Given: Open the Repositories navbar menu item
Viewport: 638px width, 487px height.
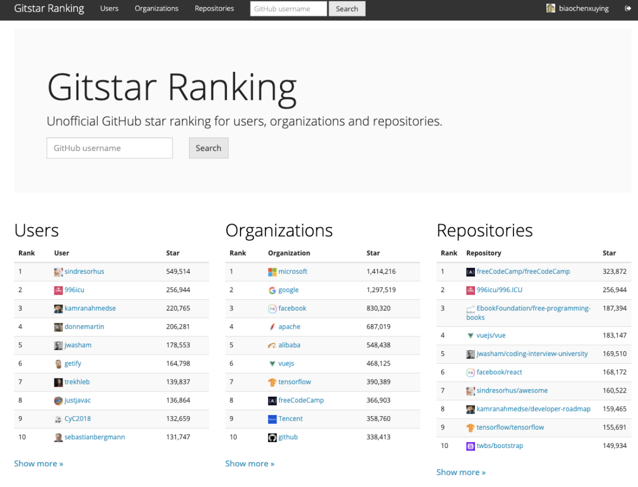Looking at the screenshot, I should click(x=214, y=8).
